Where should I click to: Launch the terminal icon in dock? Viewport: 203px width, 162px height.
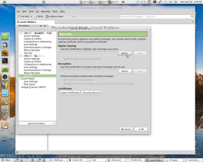pos(5,61)
